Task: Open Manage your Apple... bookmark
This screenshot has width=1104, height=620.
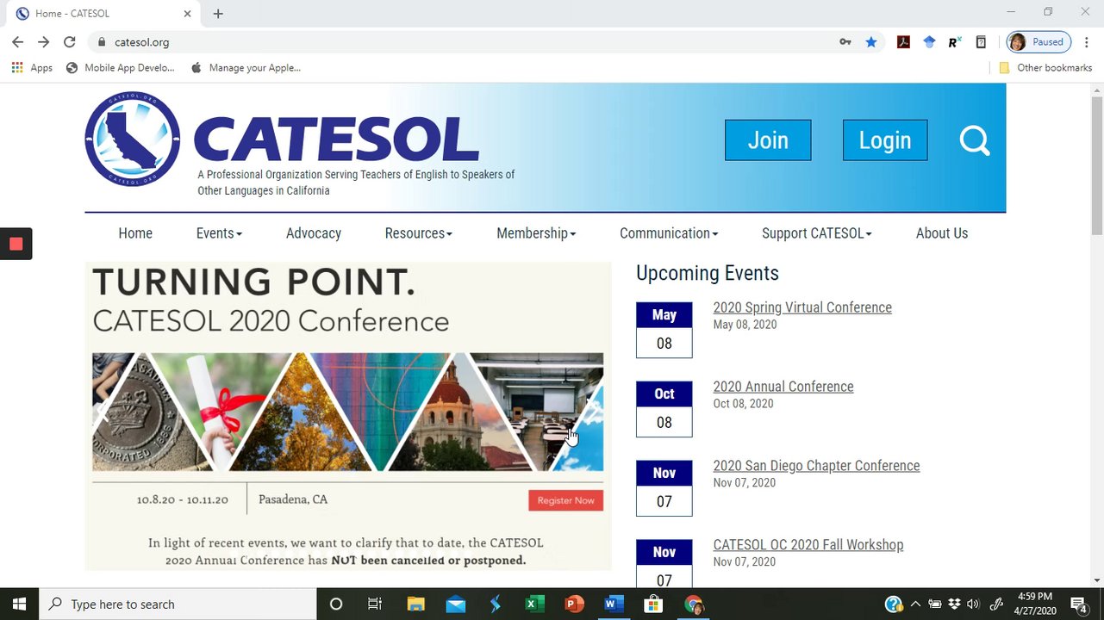Action: [246, 68]
